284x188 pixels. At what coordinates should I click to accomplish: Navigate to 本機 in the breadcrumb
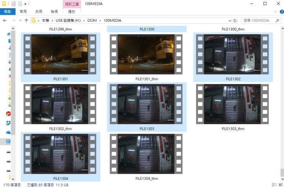[x=45, y=20]
